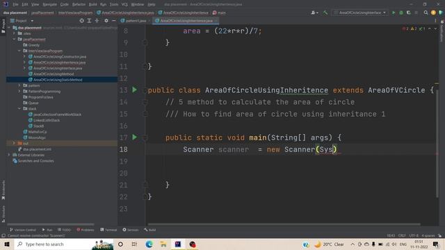The height and width of the screenshot is (250, 445).
Task: Open the Run tool window
Action: pos(47,230)
